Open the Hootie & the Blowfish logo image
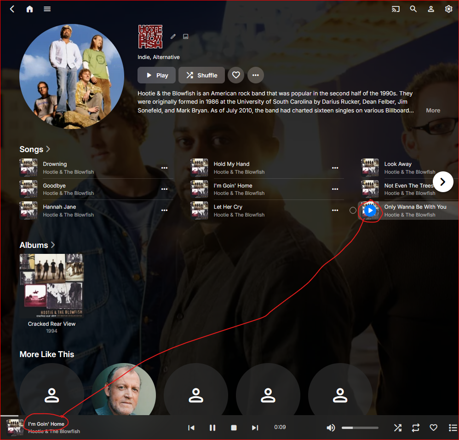Image resolution: width=459 pixels, height=440 pixels. point(150,37)
